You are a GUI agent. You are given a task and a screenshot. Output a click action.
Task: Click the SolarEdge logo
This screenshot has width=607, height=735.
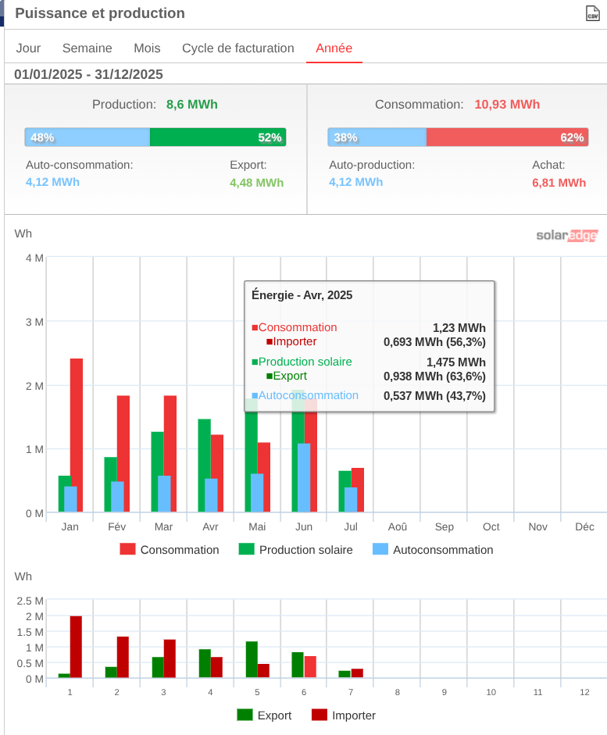click(566, 235)
